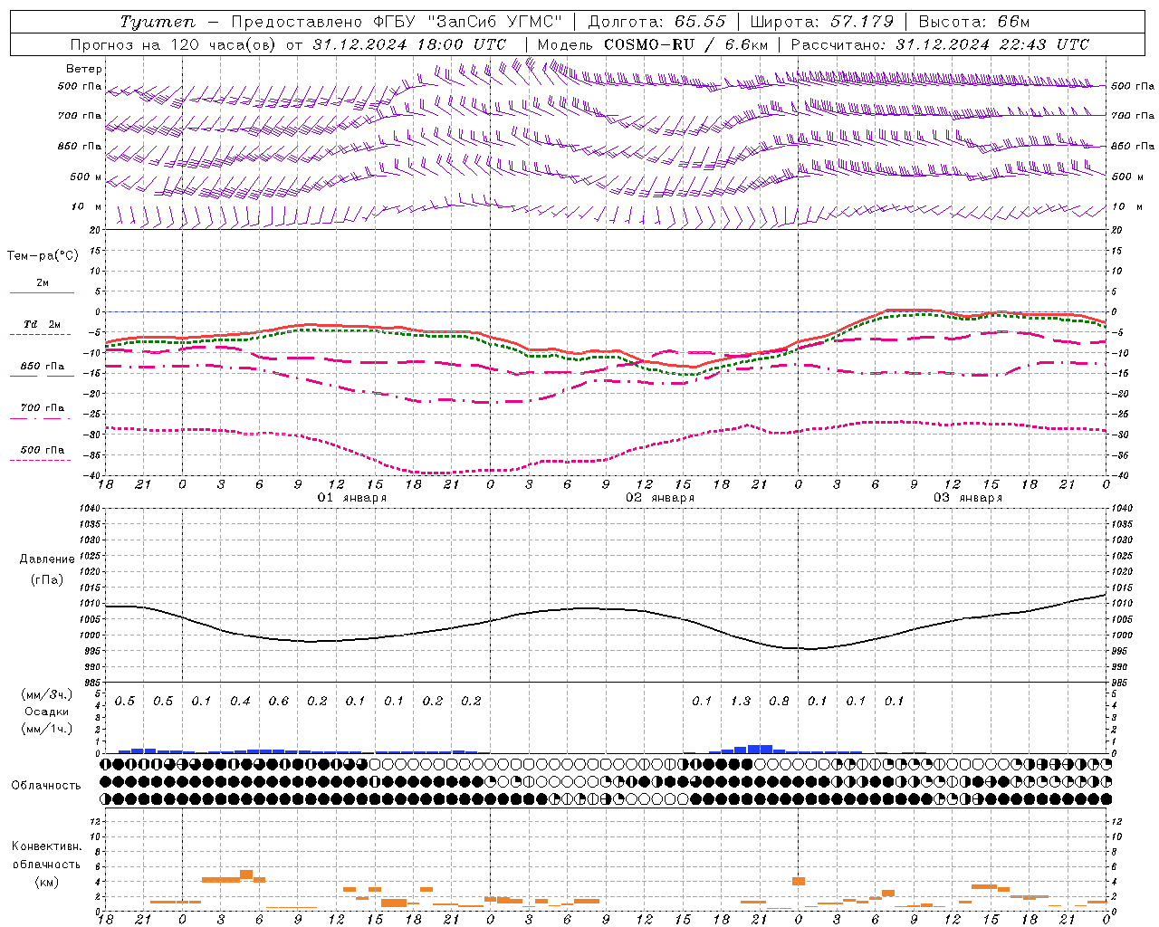
Task: Click the "Ветер" wind panel label
Action: coord(83,69)
